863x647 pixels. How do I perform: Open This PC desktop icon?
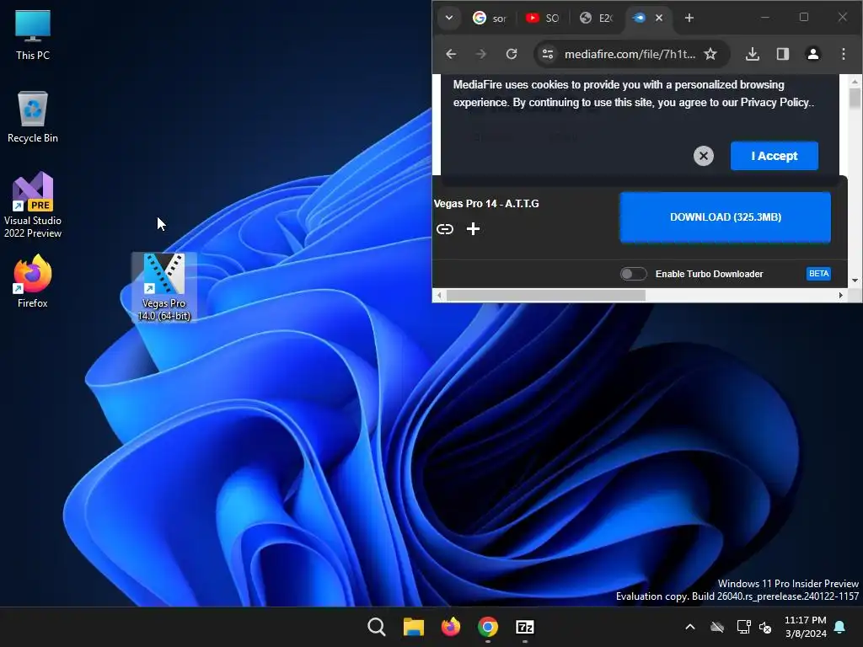[x=33, y=34]
